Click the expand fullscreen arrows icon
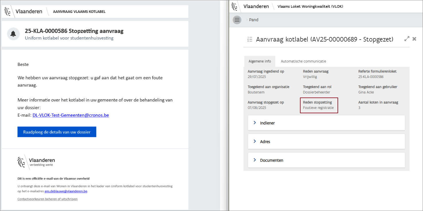Screen dimensions: 423x211 [407, 39]
